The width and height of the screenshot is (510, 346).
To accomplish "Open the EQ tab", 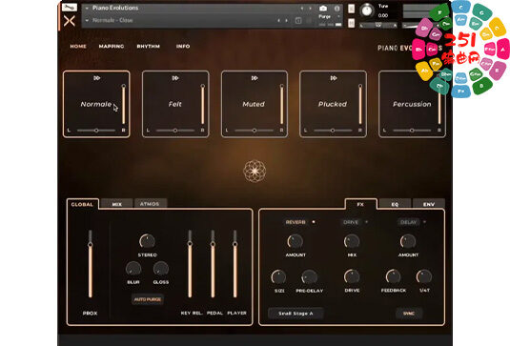I will [x=395, y=204].
